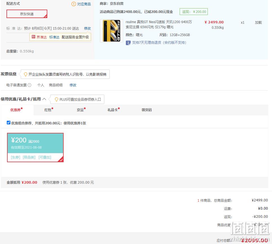Viewport: 272px width, 244px height.
Task: Click the info icon beside 电子普通发票
Action: [30, 85]
